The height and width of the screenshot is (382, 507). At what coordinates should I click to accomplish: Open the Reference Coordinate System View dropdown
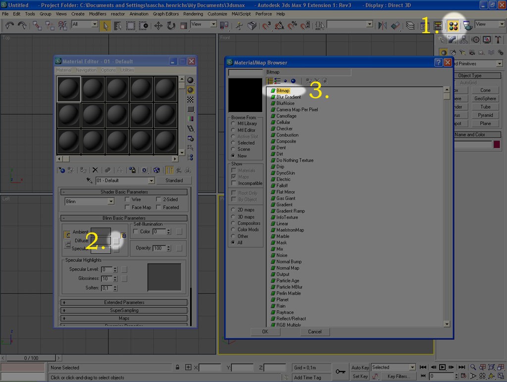[x=213, y=24]
